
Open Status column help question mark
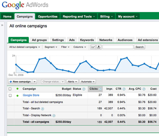click(x=84, y=89)
